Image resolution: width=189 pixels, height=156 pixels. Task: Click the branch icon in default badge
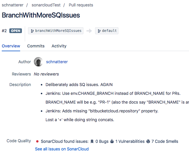(99, 31)
